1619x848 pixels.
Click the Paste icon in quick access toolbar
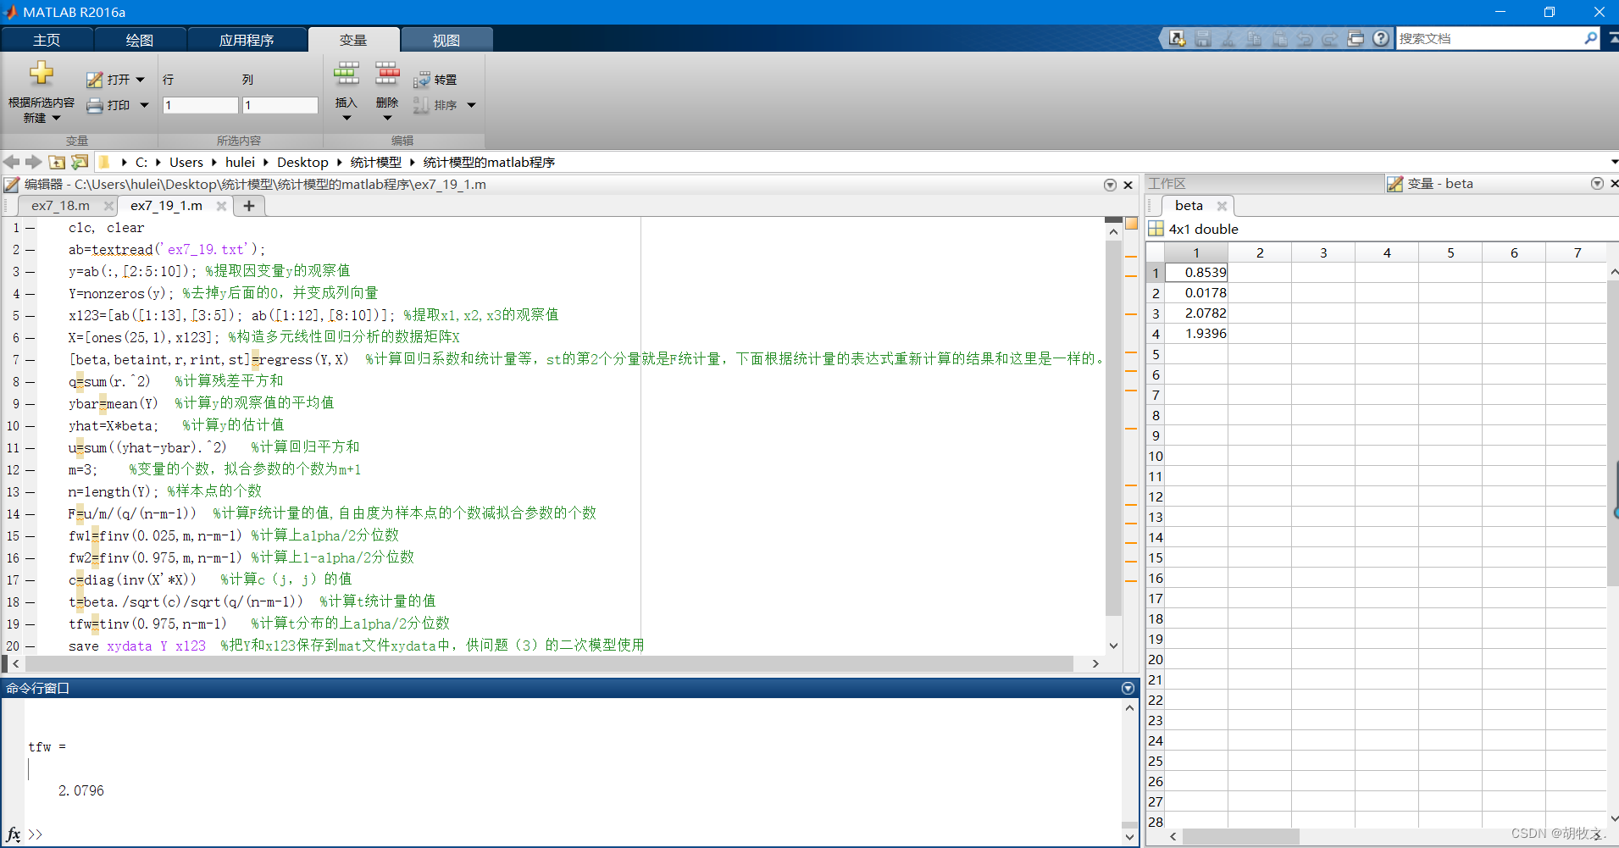coord(1279,39)
